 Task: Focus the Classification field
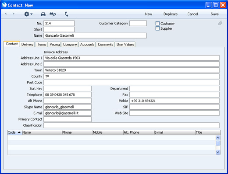(132, 125)
